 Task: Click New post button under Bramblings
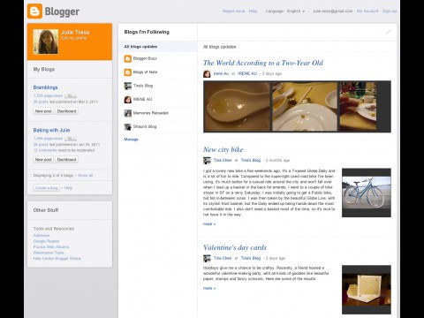[x=43, y=111]
